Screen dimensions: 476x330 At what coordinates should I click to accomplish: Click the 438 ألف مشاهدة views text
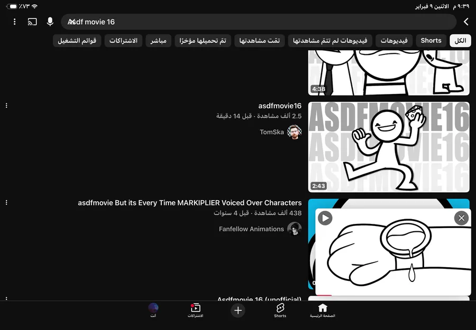(278, 213)
